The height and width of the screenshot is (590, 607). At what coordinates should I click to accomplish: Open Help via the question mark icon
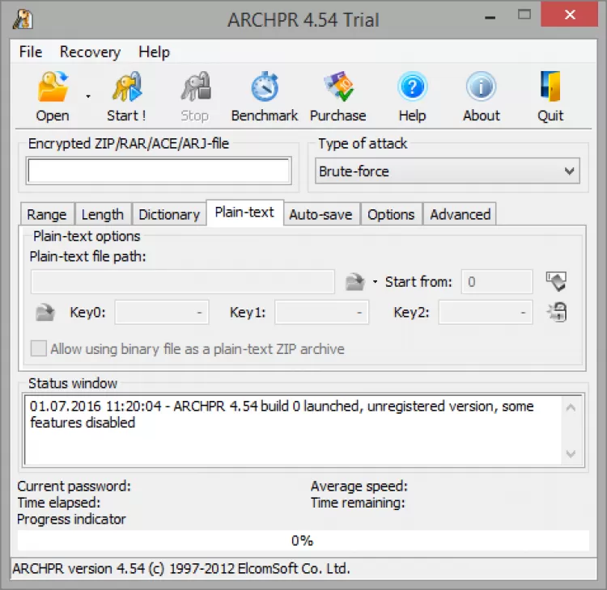pos(412,86)
